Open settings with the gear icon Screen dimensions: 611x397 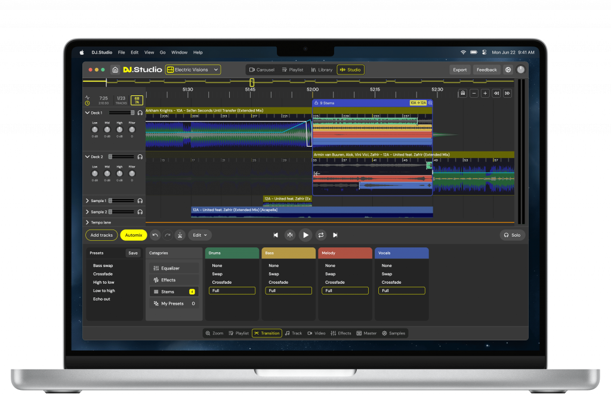point(508,70)
